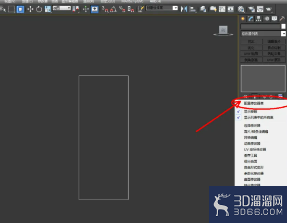Viewport: 287px width, 223px height.
Task: Choose 面片/样条线编辑 set from menu
Action: 256,131
